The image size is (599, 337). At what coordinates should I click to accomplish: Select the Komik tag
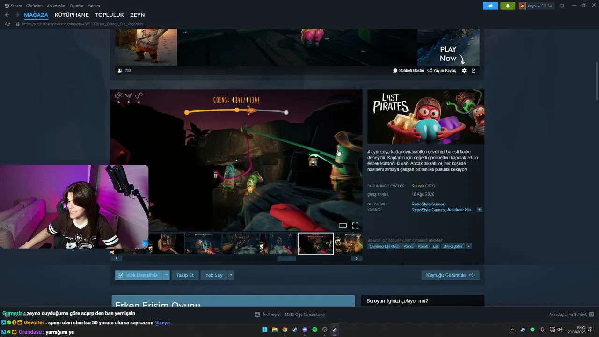(423, 246)
